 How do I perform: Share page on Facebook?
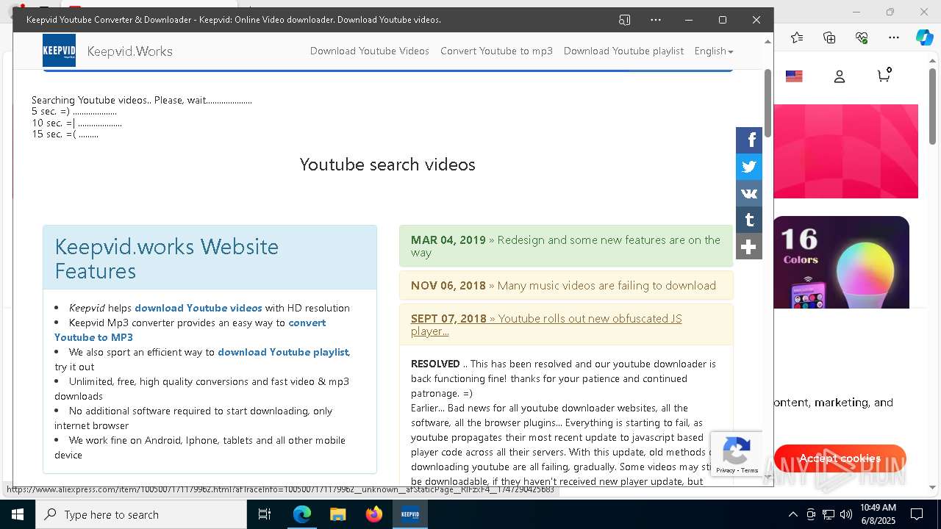749,140
